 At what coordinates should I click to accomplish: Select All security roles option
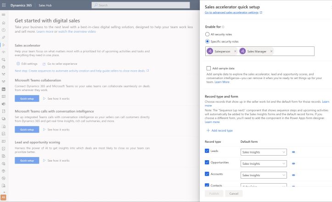click(x=207, y=34)
